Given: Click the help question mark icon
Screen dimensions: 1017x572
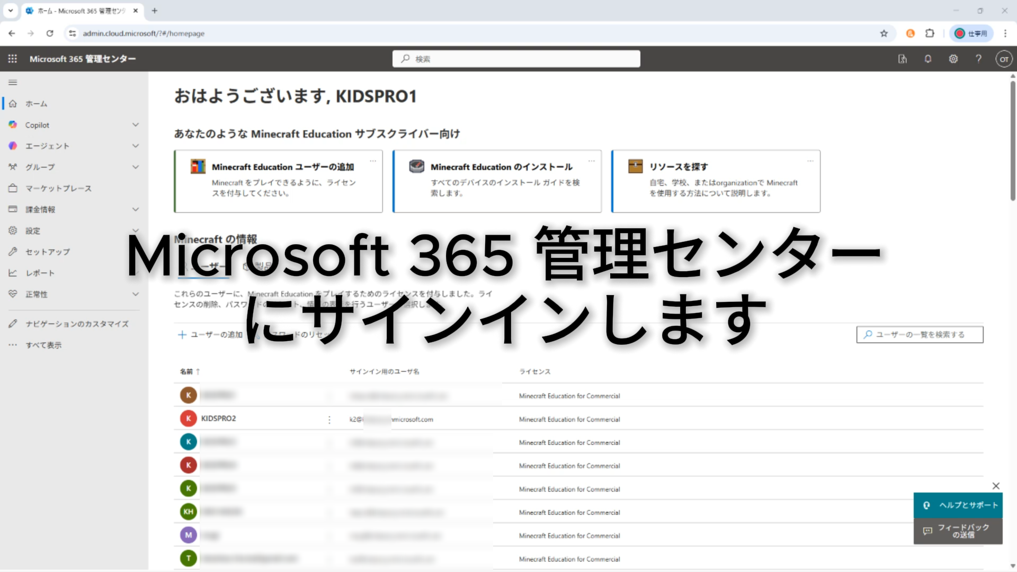Looking at the screenshot, I should (979, 59).
